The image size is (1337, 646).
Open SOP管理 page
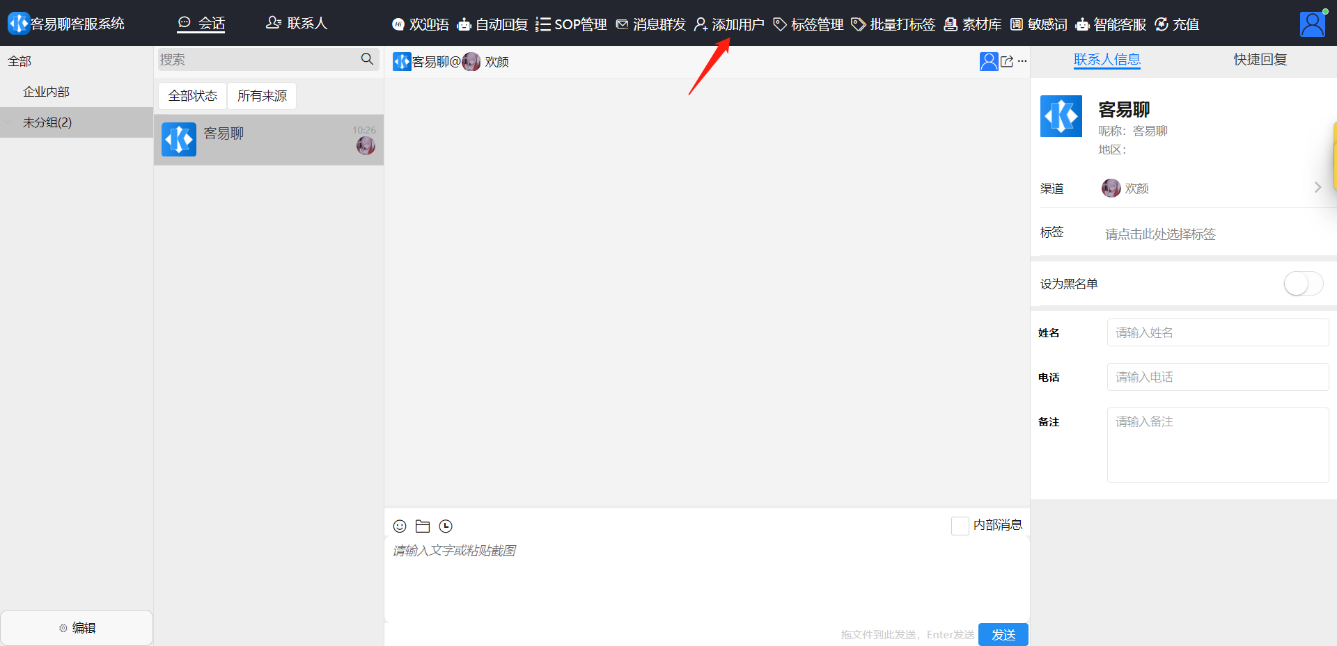point(571,24)
